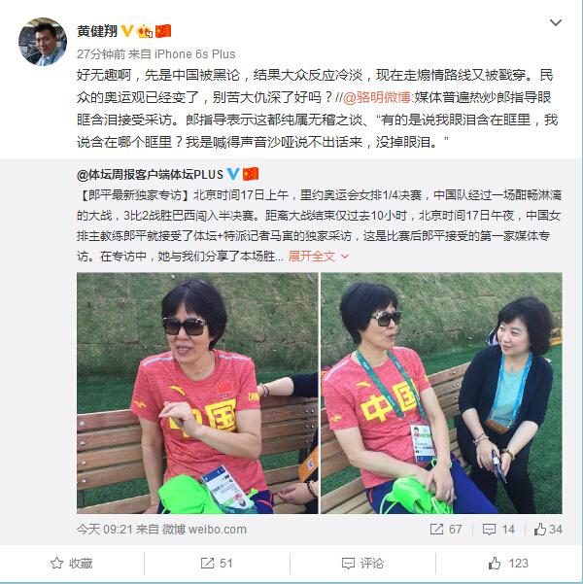583x584 pixels.
Task: Click the repost button showing 51
Action: click(217, 564)
